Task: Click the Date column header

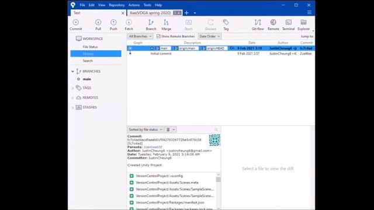Action: pos(252,43)
